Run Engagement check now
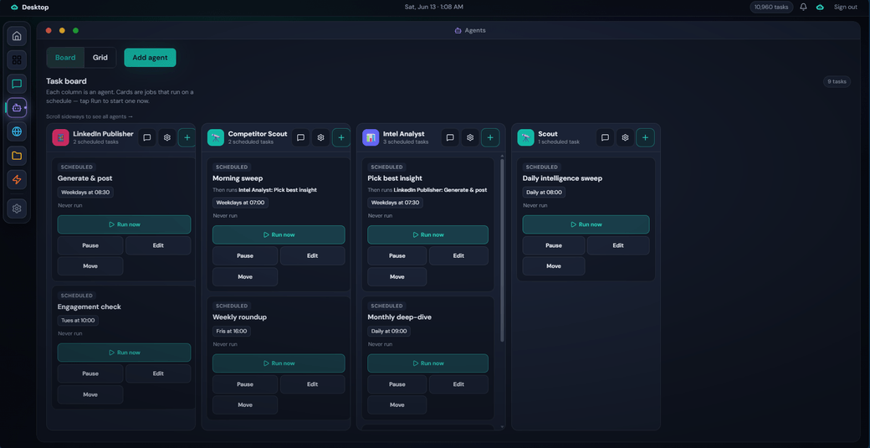The image size is (870, 448). (x=125, y=353)
